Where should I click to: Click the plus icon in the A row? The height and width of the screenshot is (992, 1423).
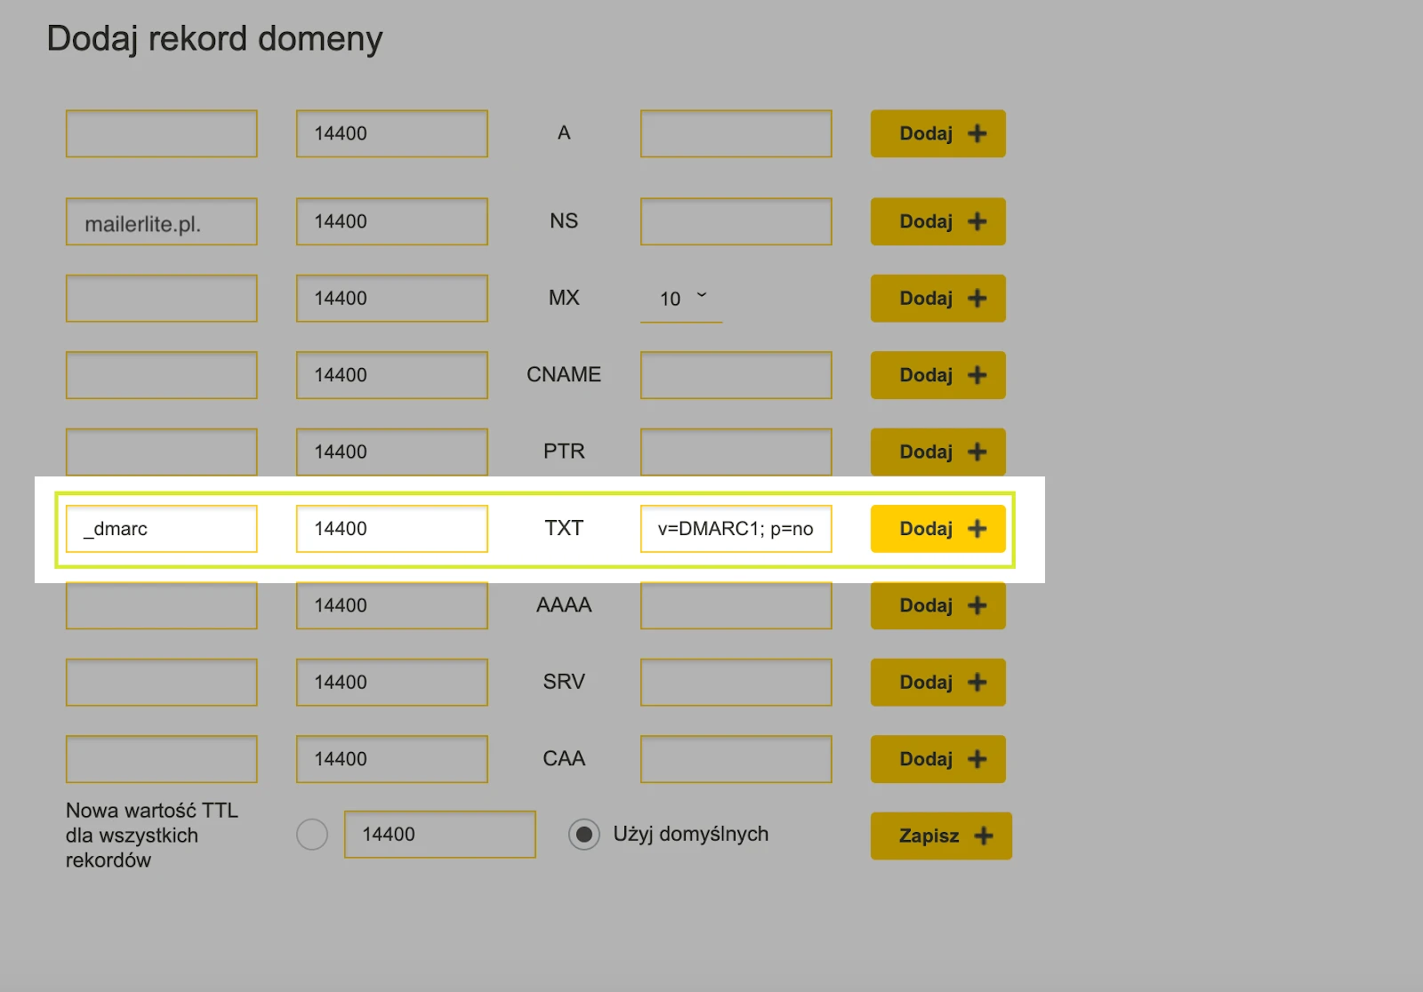pos(977,133)
